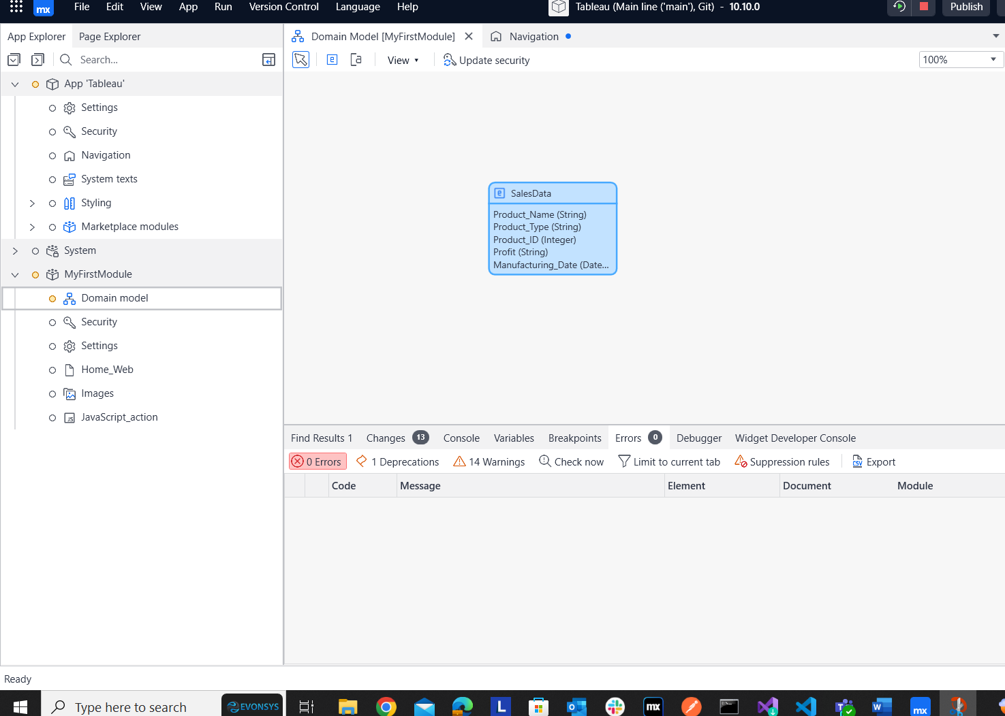Viewport: 1005px width, 716px height.
Task: Click the search magnifier in App Explorer
Action: 65,59
